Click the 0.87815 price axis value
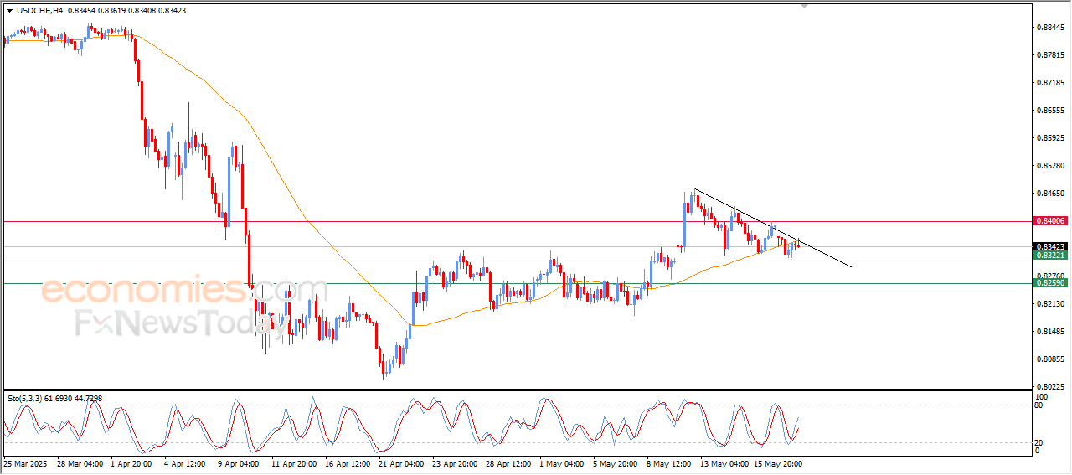 [1050, 55]
